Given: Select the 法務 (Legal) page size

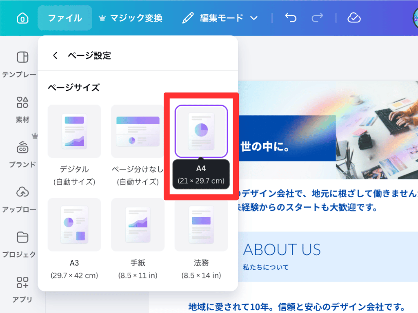Looking at the screenshot, I should (201, 224).
